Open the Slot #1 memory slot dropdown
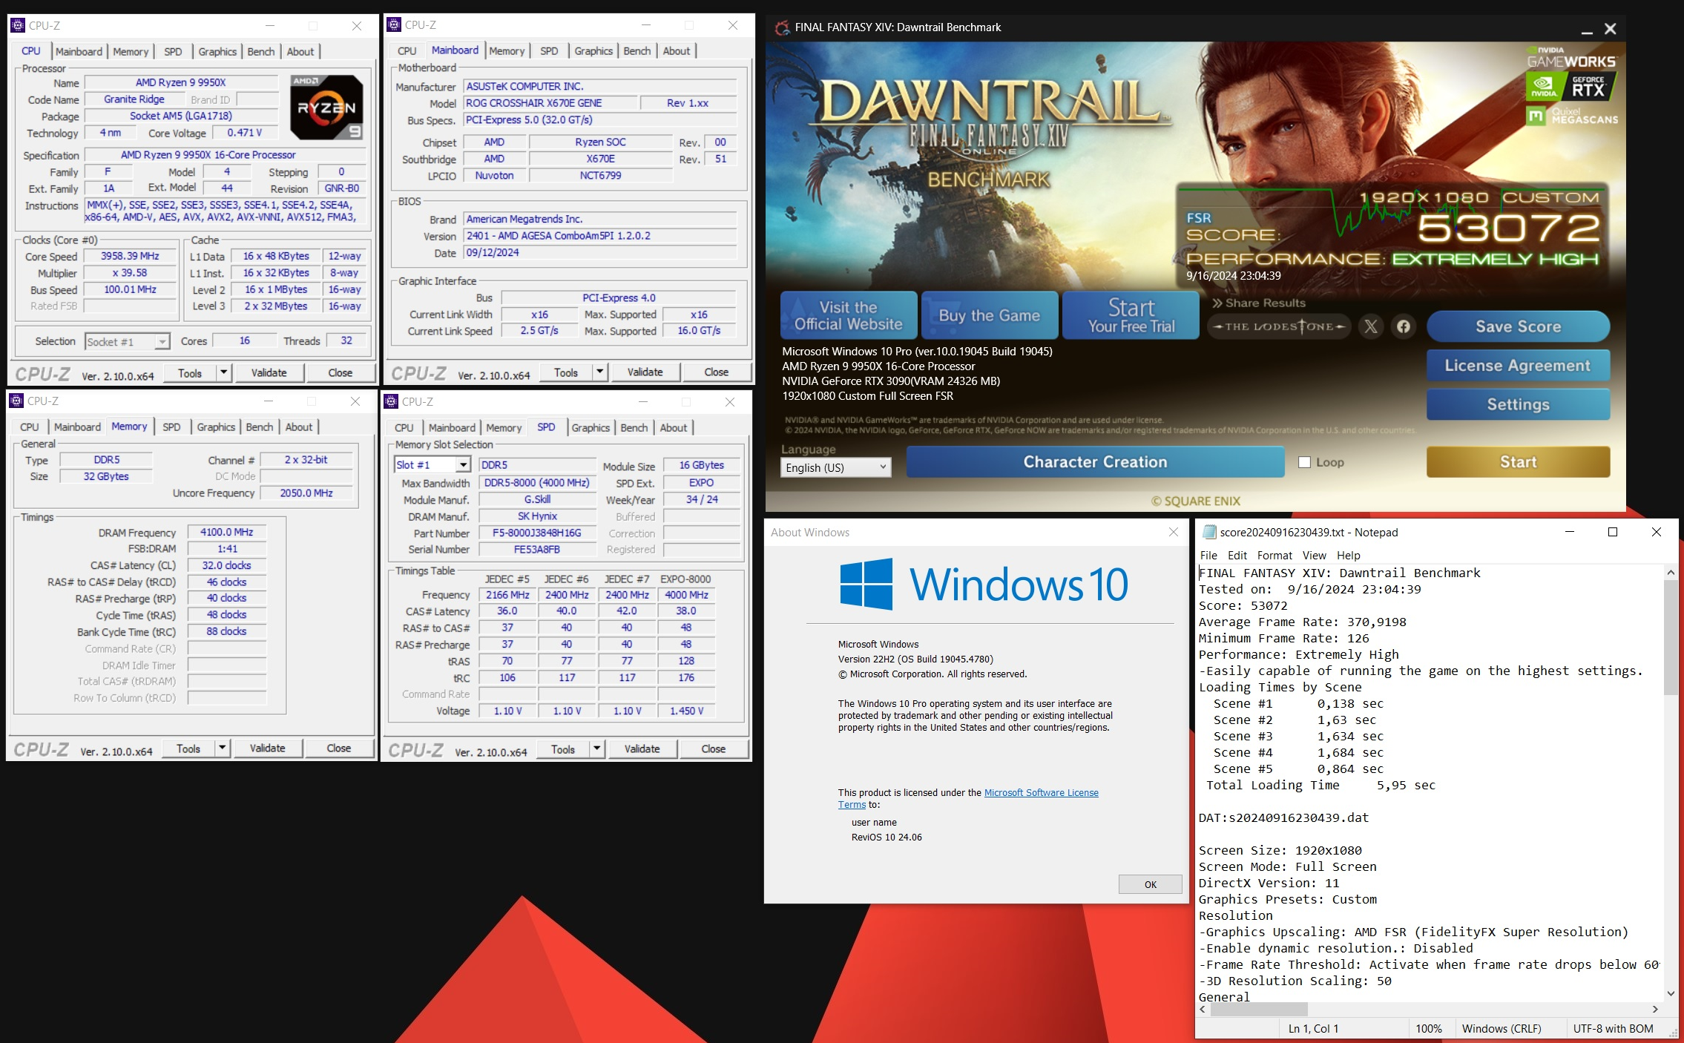 (432, 464)
